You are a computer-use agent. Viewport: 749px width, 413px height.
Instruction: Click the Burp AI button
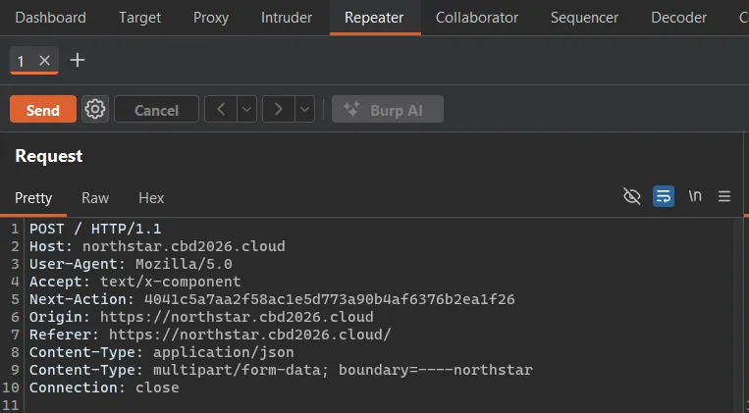click(388, 109)
